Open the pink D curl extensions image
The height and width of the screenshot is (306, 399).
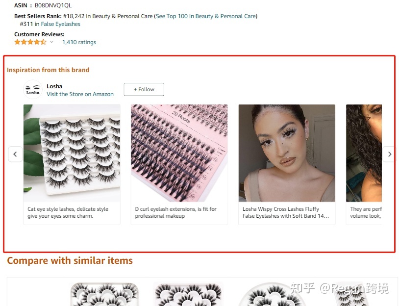(179, 153)
